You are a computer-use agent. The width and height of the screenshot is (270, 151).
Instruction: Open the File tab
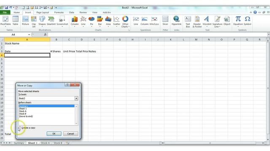click(5, 13)
